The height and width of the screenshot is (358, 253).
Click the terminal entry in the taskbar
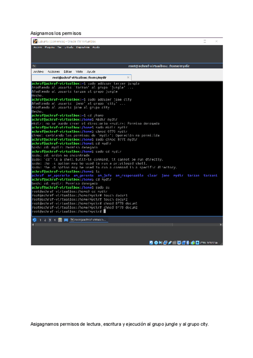click(x=89, y=220)
